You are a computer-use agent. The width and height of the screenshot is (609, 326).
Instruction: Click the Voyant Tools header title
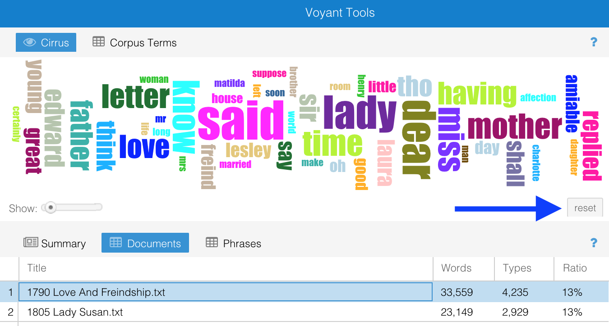pos(340,13)
